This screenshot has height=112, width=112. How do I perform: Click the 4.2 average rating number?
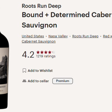(x=28, y=55)
